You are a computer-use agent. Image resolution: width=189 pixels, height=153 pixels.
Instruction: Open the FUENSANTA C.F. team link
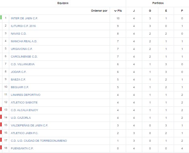(x=22, y=149)
